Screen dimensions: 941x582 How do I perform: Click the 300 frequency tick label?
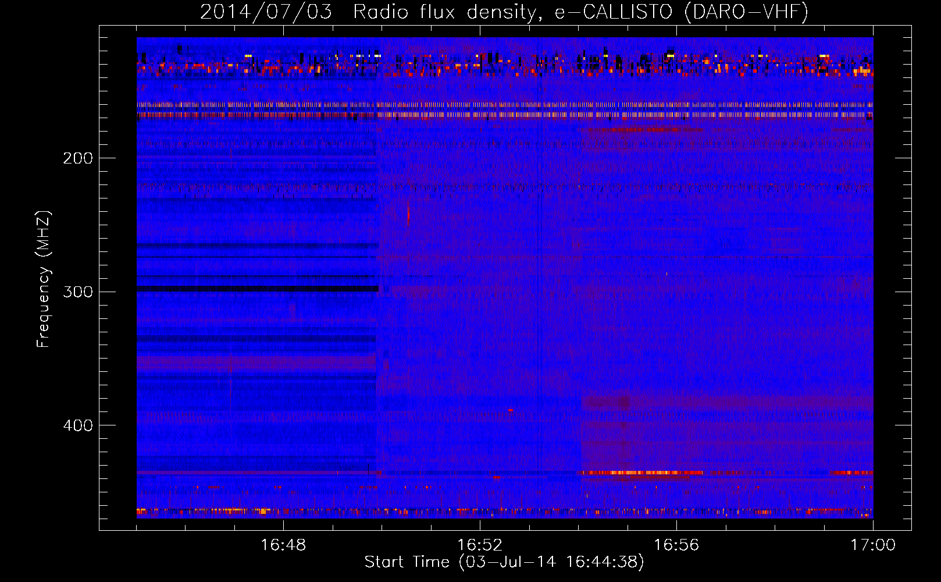click(x=78, y=292)
